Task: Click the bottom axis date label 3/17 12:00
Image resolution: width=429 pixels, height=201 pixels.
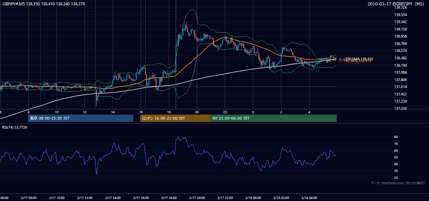Action: (85, 198)
